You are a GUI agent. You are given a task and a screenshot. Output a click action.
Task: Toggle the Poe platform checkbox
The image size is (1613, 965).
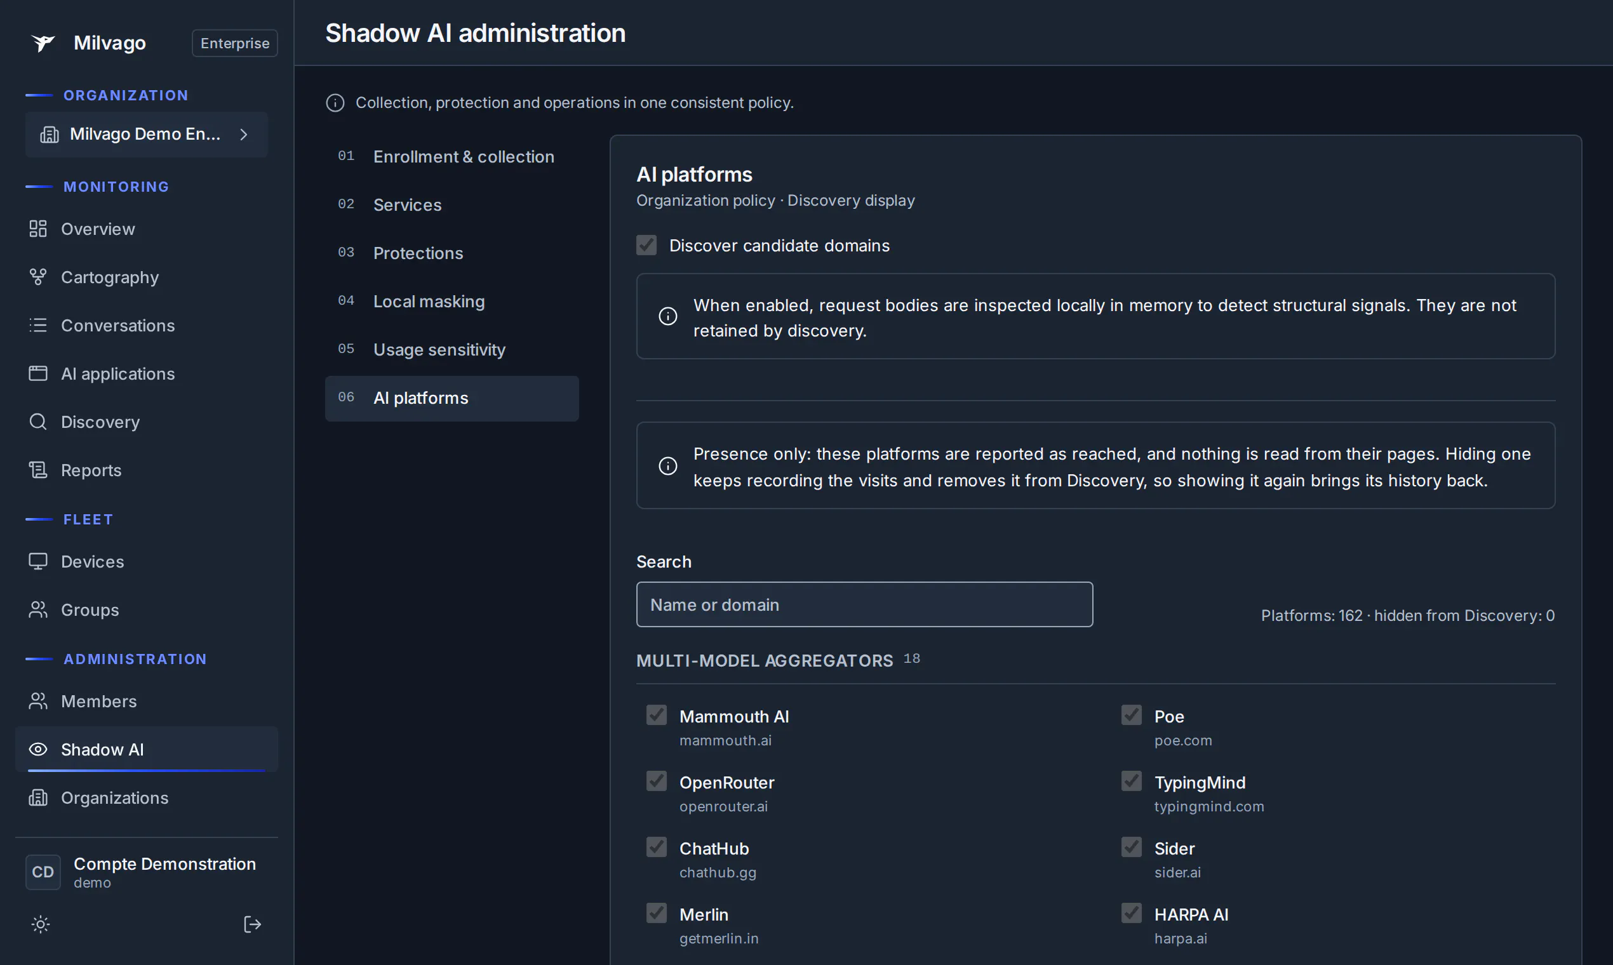pyautogui.click(x=1132, y=715)
